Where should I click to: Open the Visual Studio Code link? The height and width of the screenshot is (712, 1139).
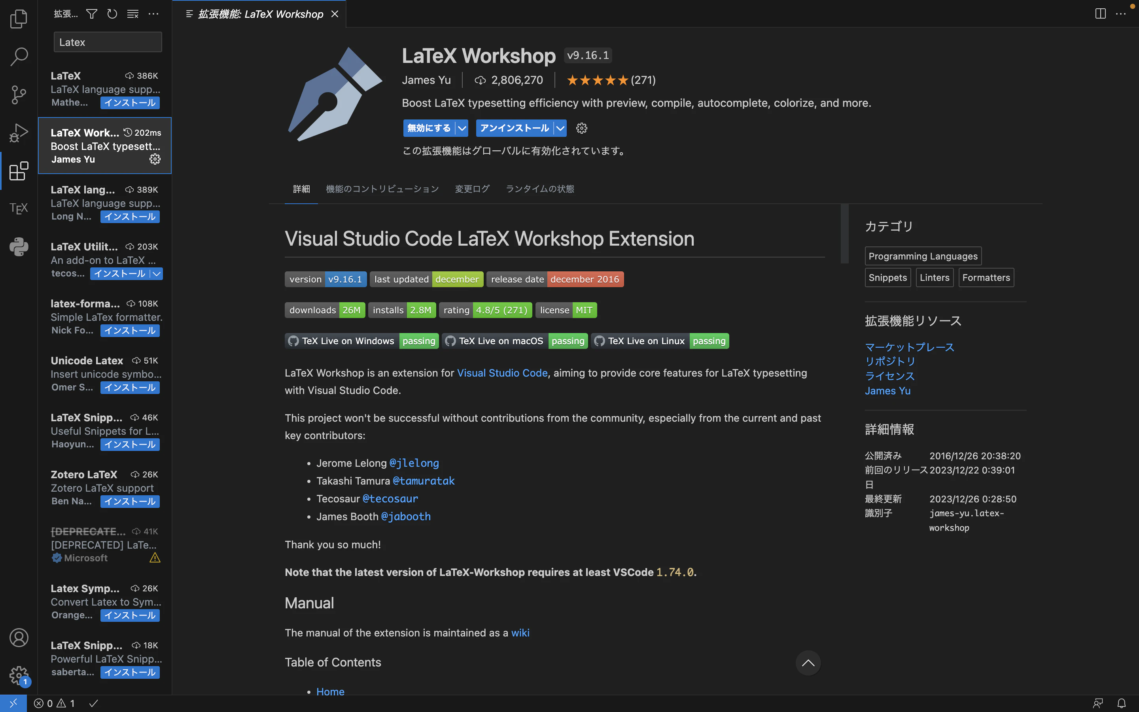pyautogui.click(x=502, y=373)
